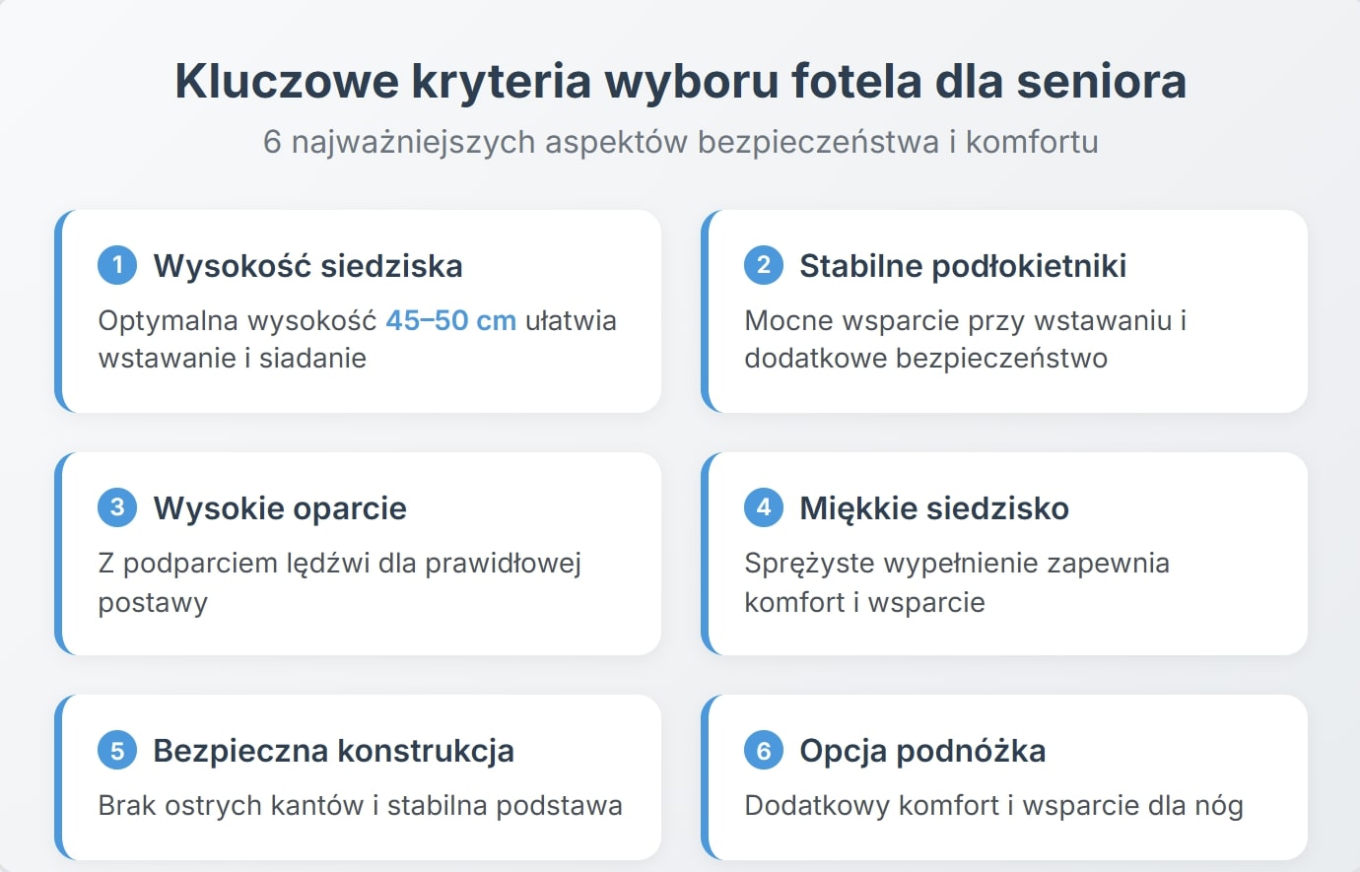Screen dimensions: 1360x872
Task: Click the "Wysokość siedziska" card heading
Action: coord(307,266)
